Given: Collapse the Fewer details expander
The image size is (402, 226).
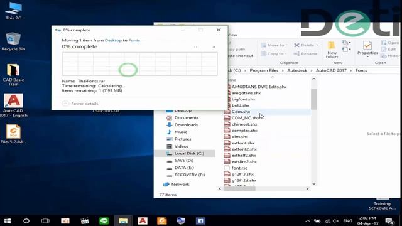Looking at the screenshot, I should pos(80,104).
